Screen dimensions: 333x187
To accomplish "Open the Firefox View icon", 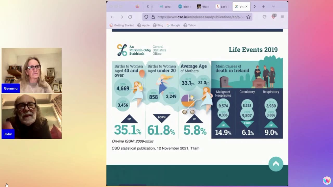I will 137,6.
